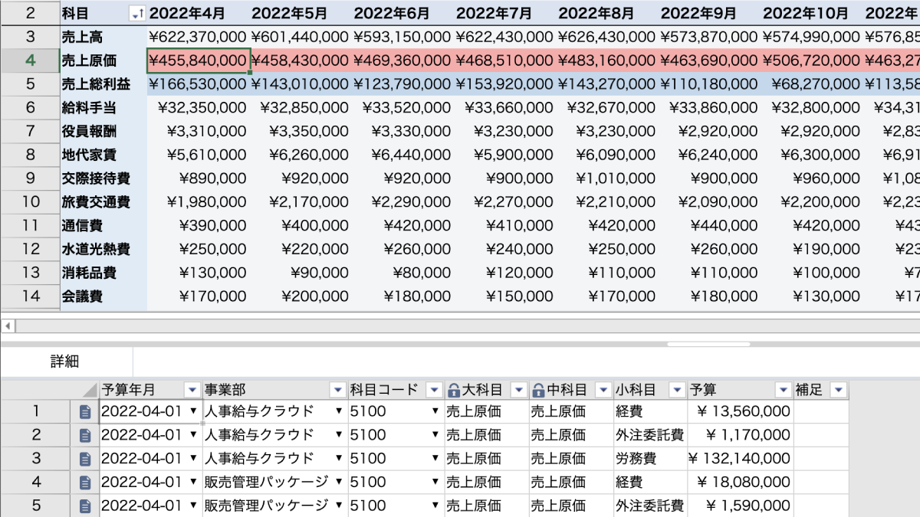920x517 pixels.
Task: Click the document icon in detail row 1
Action: [x=85, y=411]
